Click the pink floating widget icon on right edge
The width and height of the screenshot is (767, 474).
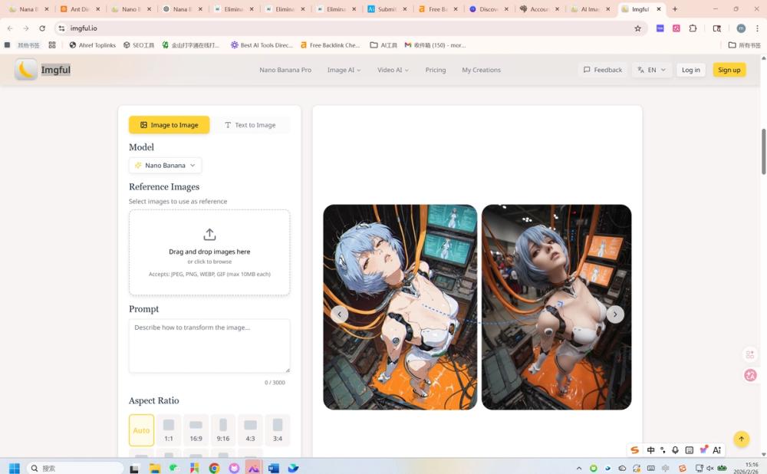point(750,375)
